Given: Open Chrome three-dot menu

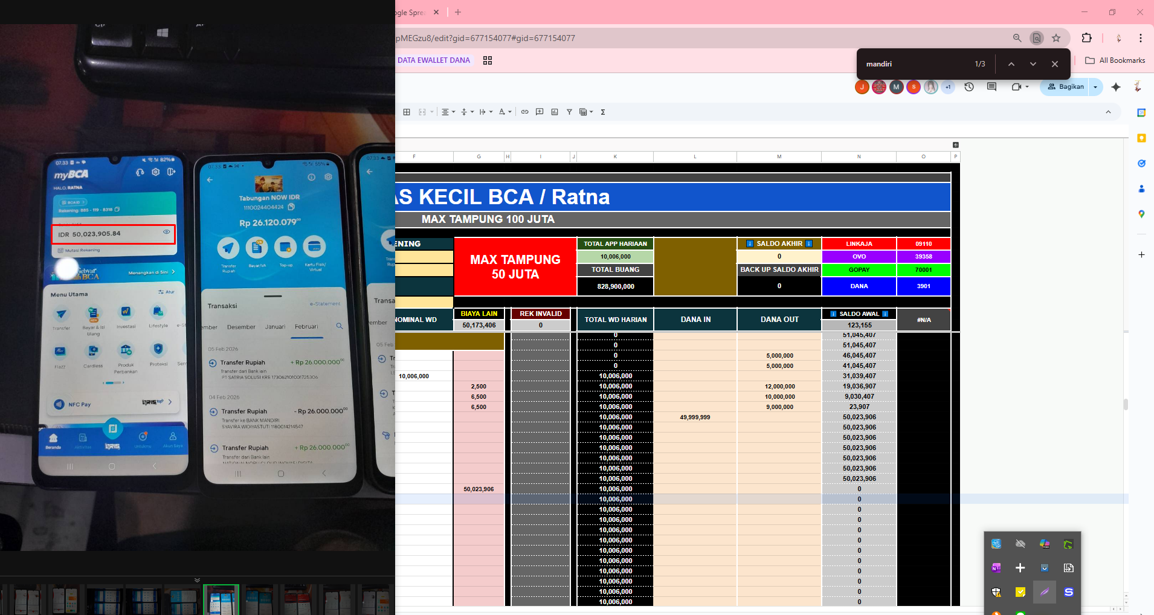Looking at the screenshot, I should 1141,38.
